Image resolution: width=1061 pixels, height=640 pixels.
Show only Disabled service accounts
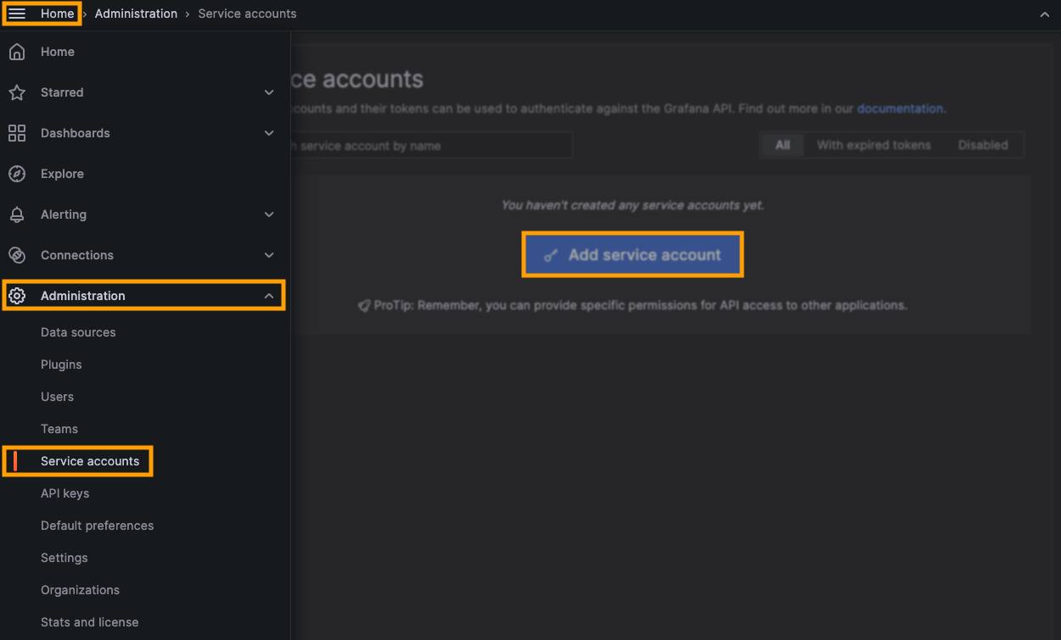pyautogui.click(x=983, y=145)
